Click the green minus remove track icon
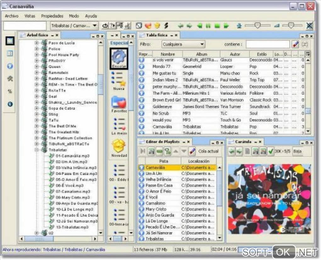 [159, 151]
